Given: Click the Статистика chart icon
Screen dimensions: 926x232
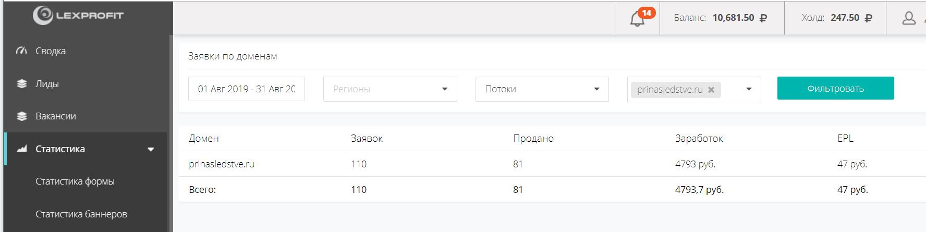Looking at the screenshot, I should click(x=21, y=149).
